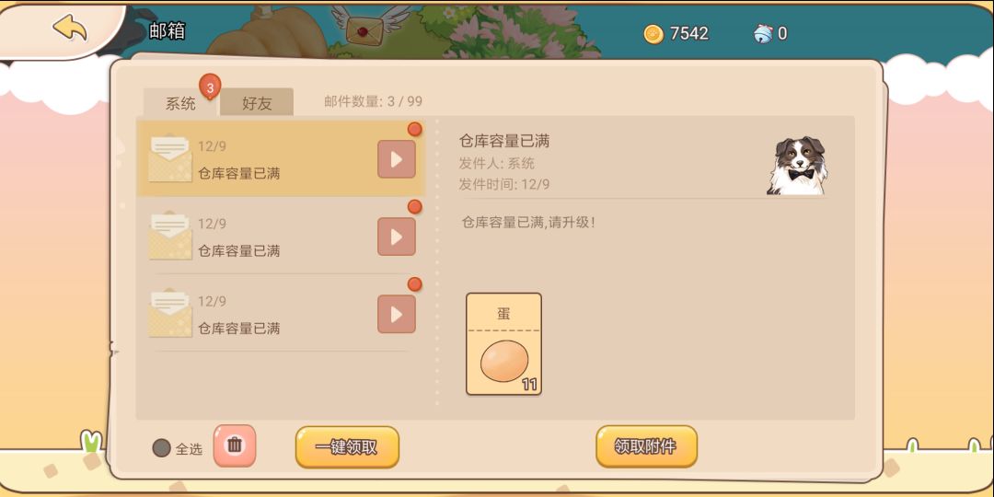Open the first mail using its arrow button
The image size is (994, 497).
(x=397, y=159)
